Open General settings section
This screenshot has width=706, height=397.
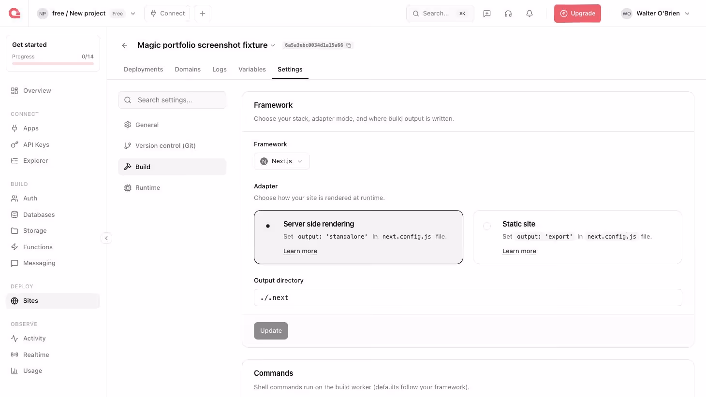172,125
